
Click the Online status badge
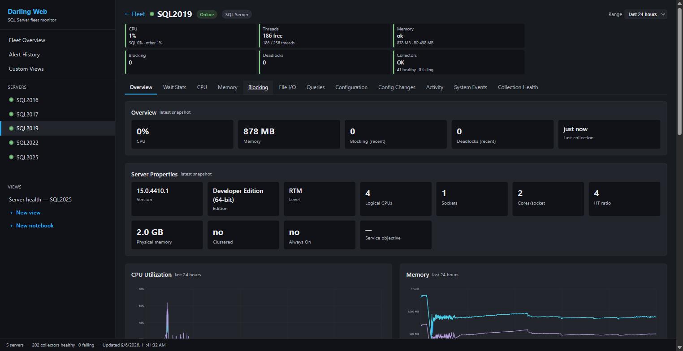[207, 14]
